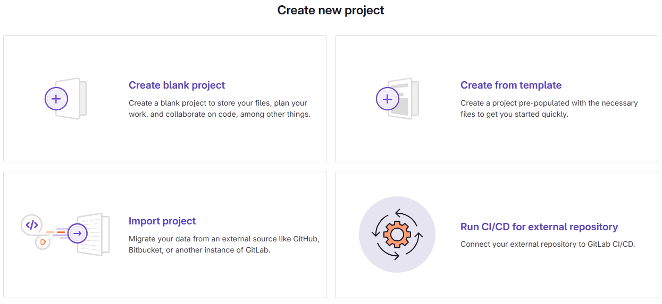Click the blank project description text

point(219,109)
